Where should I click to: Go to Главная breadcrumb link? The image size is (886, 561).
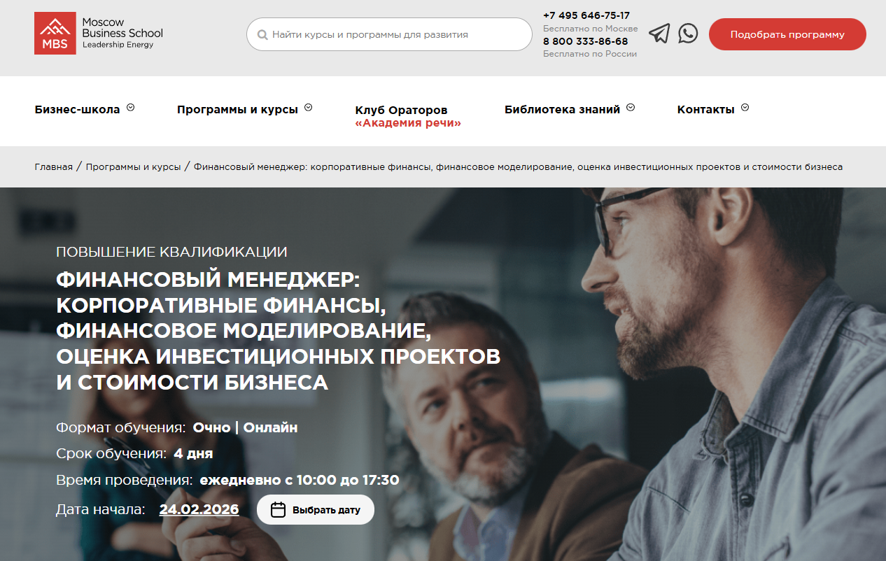53,167
